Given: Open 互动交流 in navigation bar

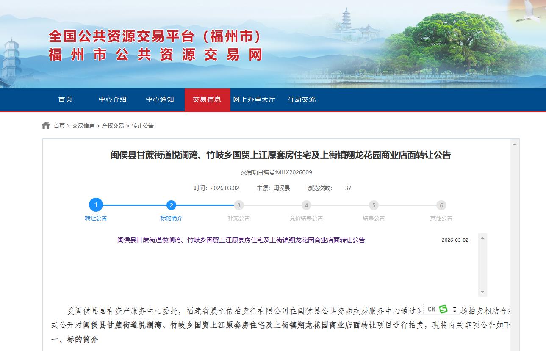Looking at the screenshot, I should click(x=302, y=99).
